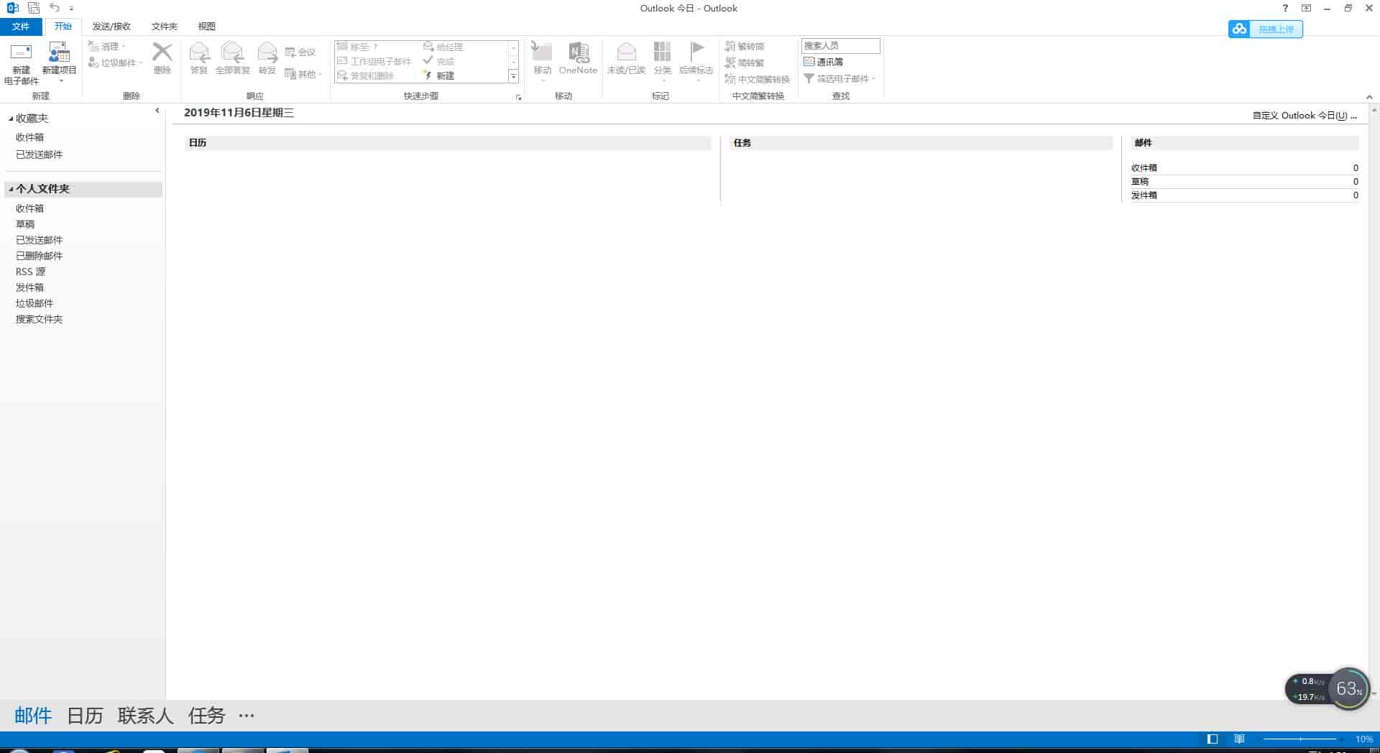This screenshot has height=753, width=1380.
Task: Collapse the folder pane with arrow
Action: (x=157, y=111)
